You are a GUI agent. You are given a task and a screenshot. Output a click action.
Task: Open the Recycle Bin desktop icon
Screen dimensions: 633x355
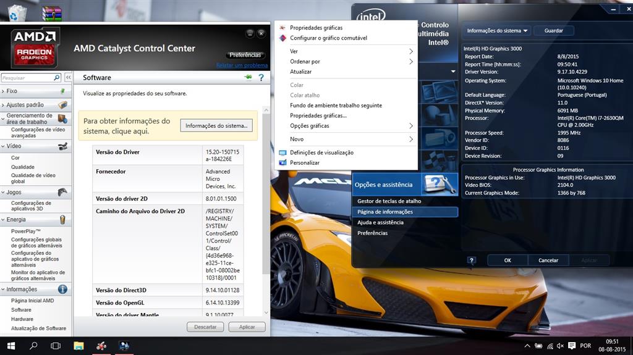pos(17,13)
